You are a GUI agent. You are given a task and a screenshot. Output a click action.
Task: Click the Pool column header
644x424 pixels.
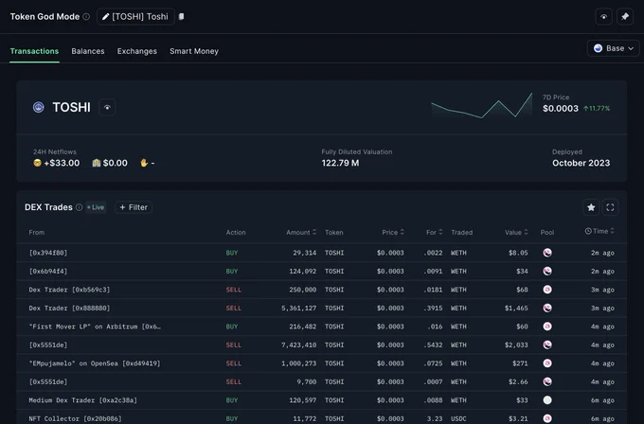(x=547, y=232)
